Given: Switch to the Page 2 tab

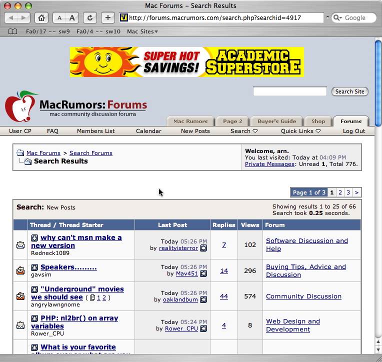Looking at the screenshot, I should click(x=232, y=121).
